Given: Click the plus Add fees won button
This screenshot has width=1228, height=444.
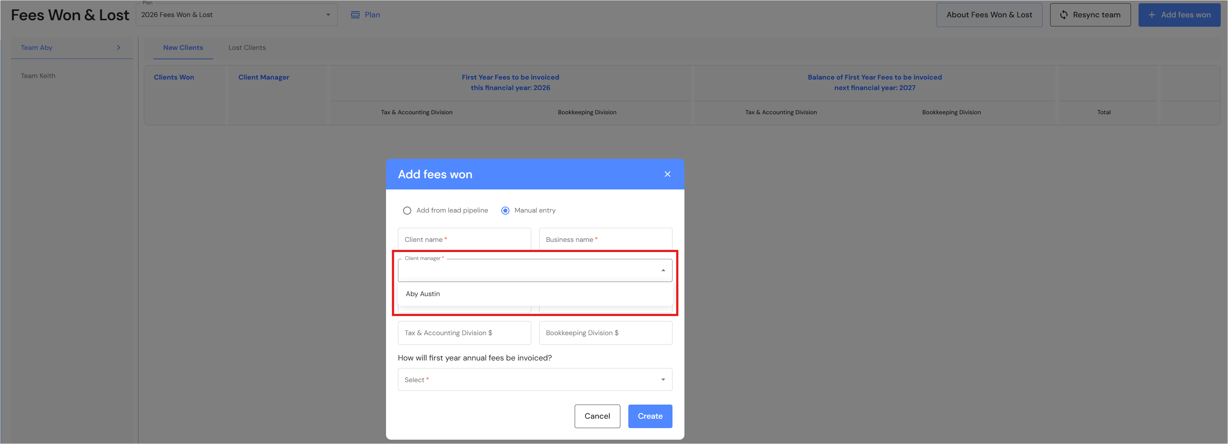Looking at the screenshot, I should 1179,15.
